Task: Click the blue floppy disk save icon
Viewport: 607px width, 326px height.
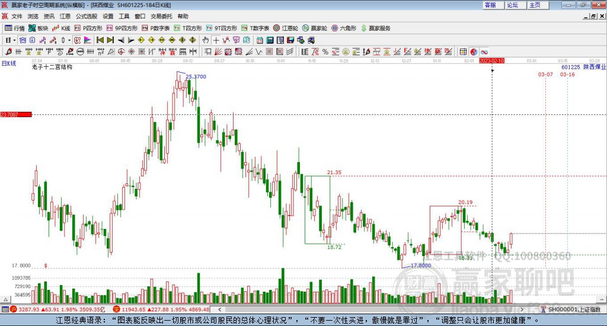Action: [x=290, y=40]
